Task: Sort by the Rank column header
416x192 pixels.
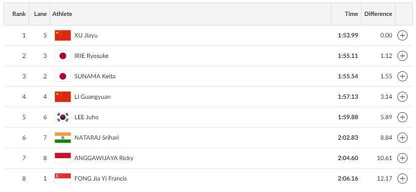Action: pyautogui.click(x=19, y=14)
